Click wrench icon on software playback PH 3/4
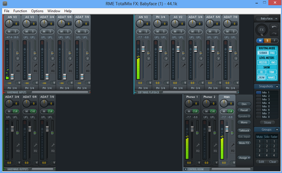This screenshot has height=173, width=282. (166, 65)
